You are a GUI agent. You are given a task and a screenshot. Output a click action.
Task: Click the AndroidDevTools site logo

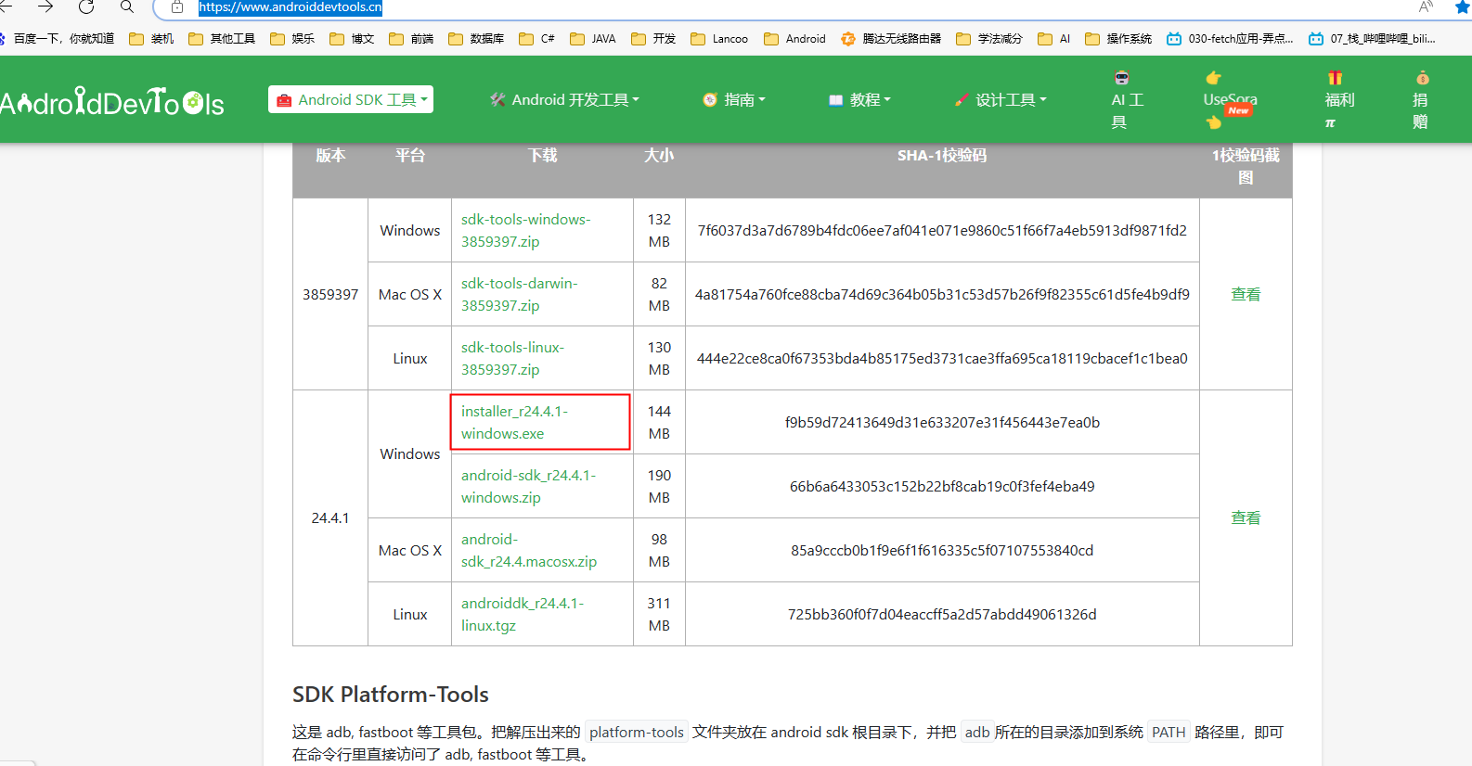pyautogui.click(x=112, y=102)
